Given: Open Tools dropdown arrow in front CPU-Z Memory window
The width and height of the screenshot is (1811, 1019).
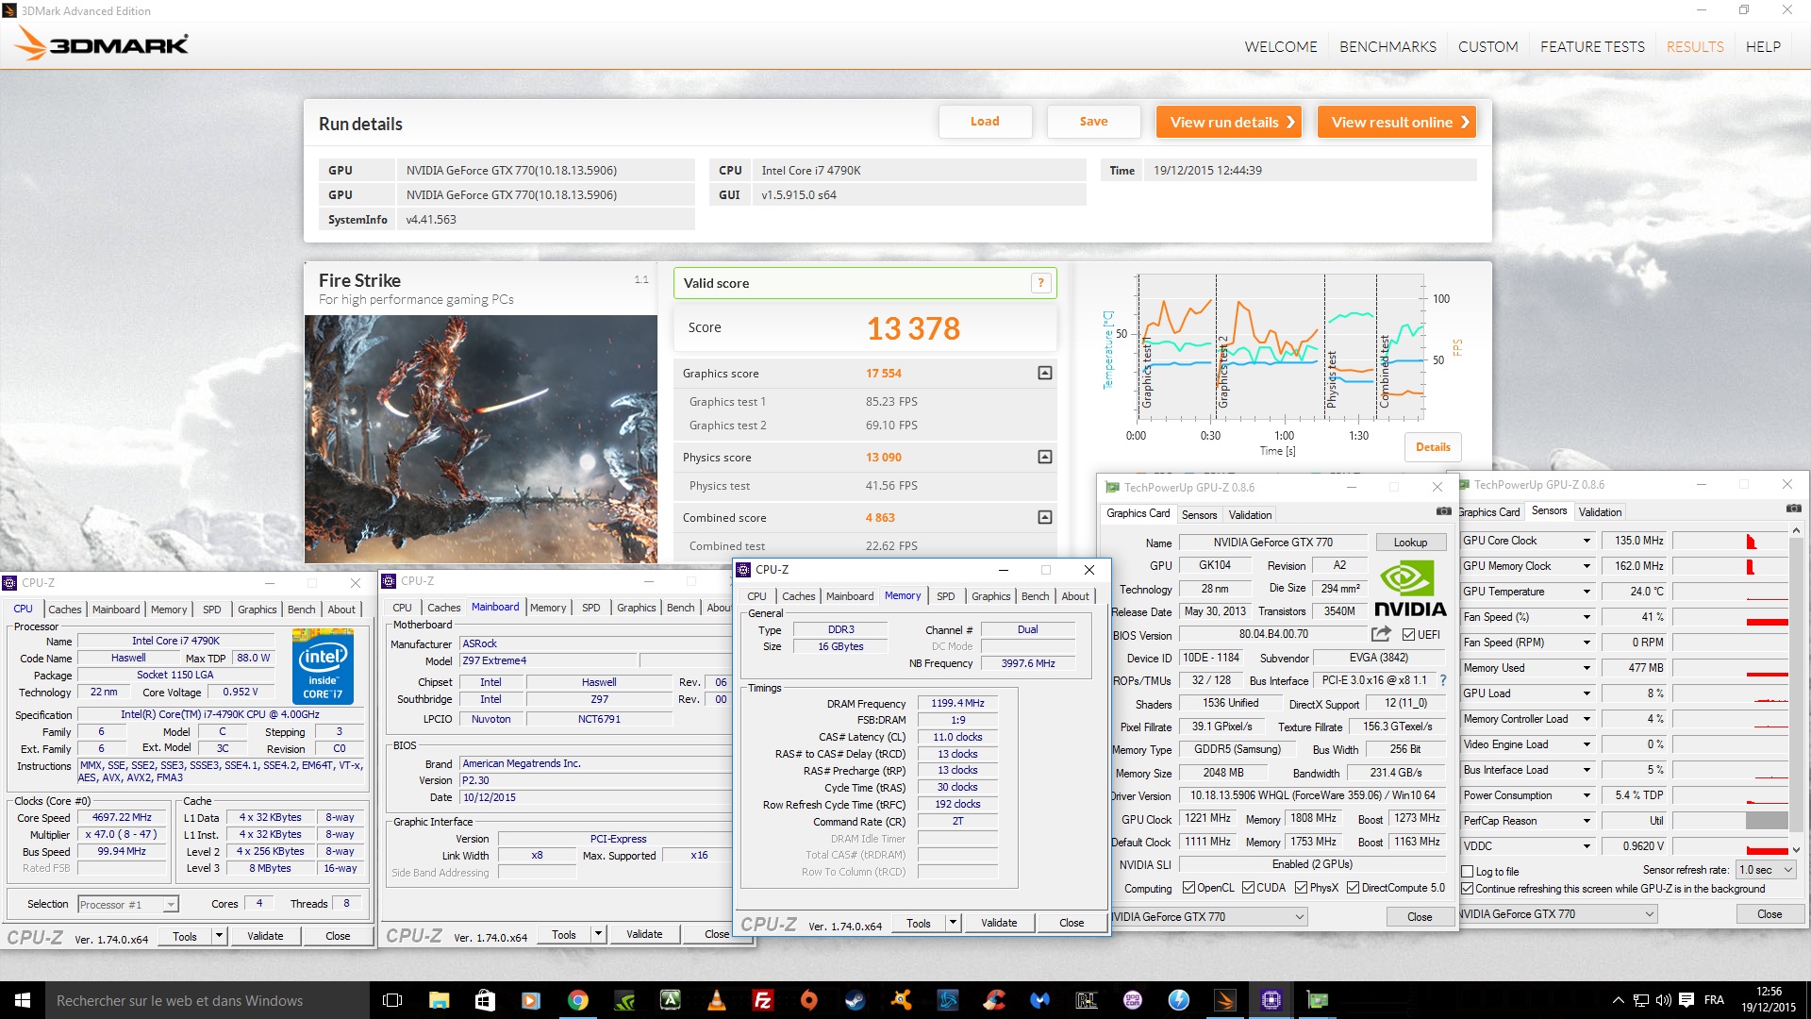Looking at the screenshot, I should (x=953, y=923).
